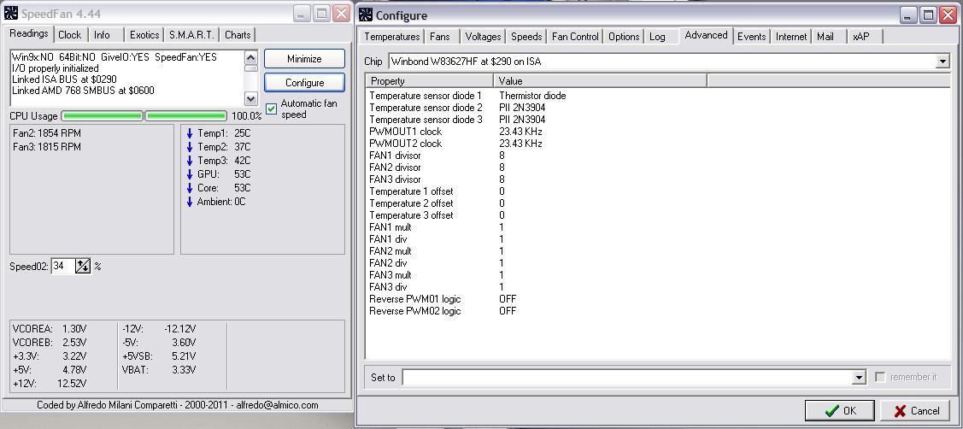Click the Ambient temperature arrow icon
This screenshot has height=429, width=963.
click(x=190, y=201)
